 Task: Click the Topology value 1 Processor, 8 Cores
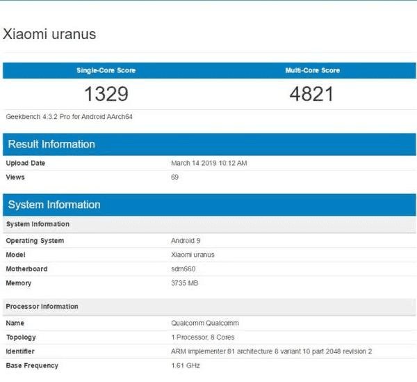coord(204,337)
